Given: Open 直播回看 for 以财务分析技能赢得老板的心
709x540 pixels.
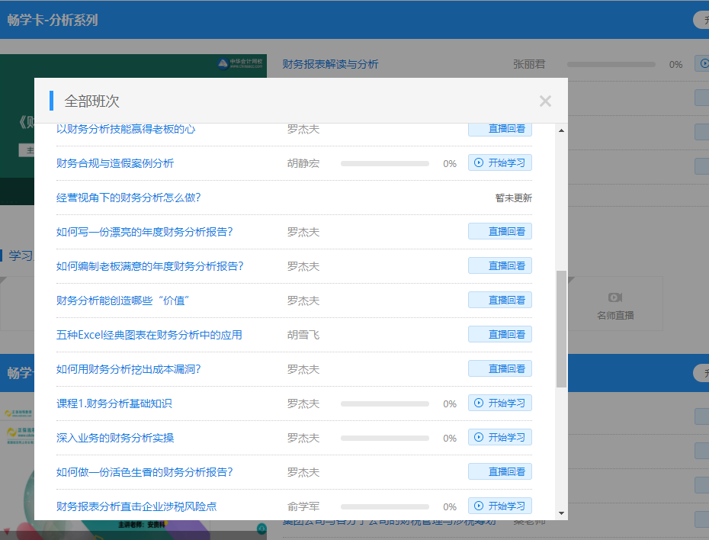Looking at the screenshot, I should pyautogui.click(x=499, y=128).
